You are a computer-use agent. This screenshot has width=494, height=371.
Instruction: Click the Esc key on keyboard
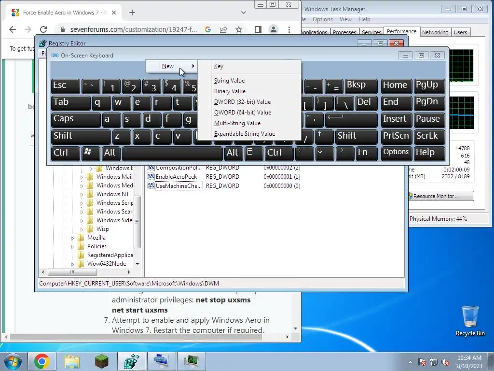[66, 86]
